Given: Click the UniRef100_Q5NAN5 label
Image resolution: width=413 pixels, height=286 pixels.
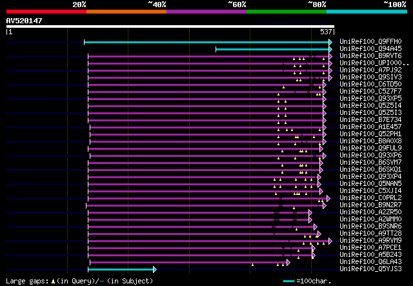Looking at the screenshot, I should [x=370, y=184].
